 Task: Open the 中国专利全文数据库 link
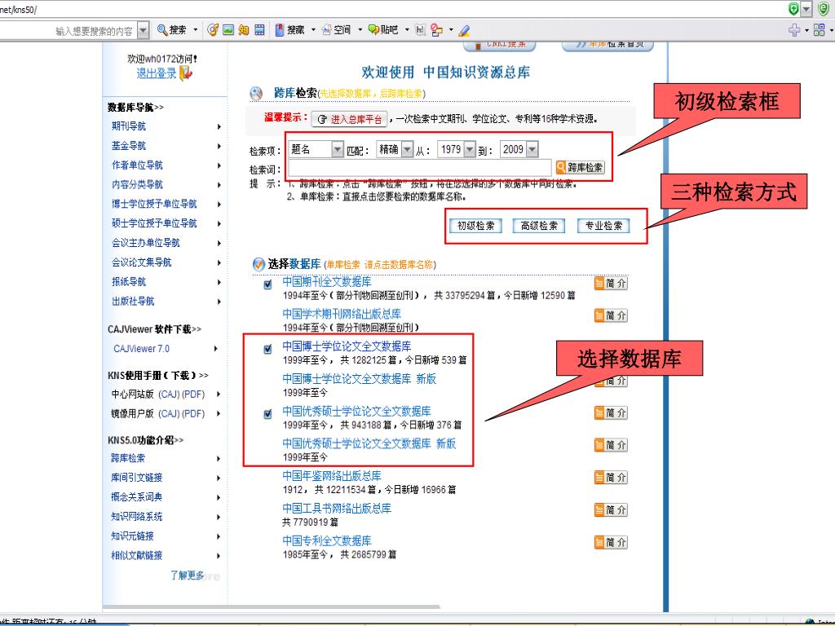pyautogui.click(x=327, y=541)
